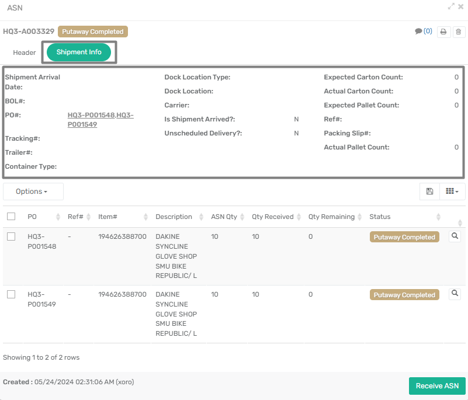Open the HQ3-P001548,HQ3-P001549 PO link
The height and width of the screenshot is (400, 468).
coord(100,120)
